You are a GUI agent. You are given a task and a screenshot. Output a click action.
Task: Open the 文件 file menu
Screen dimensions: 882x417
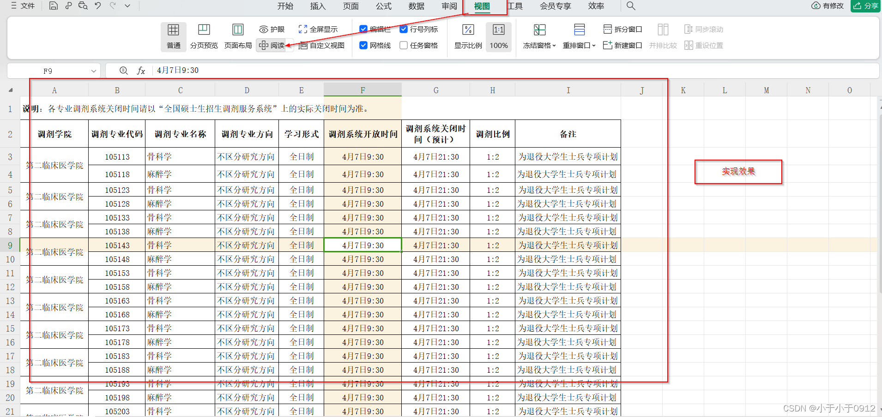(23, 6)
